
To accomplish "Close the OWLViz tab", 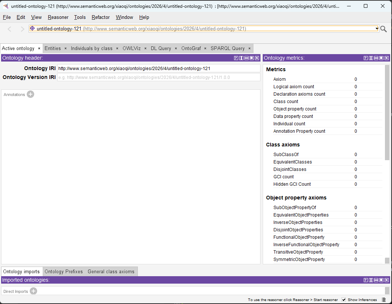I will click(x=146, y=49).
